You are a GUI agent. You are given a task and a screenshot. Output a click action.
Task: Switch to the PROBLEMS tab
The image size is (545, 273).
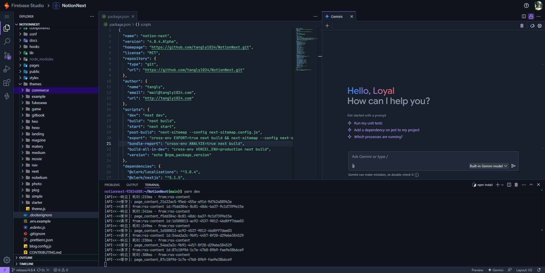[112, 185]
